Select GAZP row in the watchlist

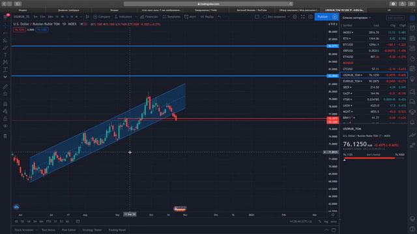click(x=374, y=94)
